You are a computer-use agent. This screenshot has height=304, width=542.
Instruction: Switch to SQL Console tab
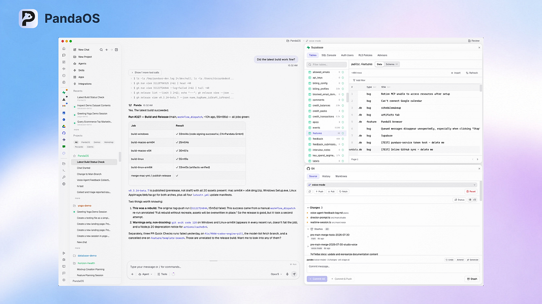(329, 55)
